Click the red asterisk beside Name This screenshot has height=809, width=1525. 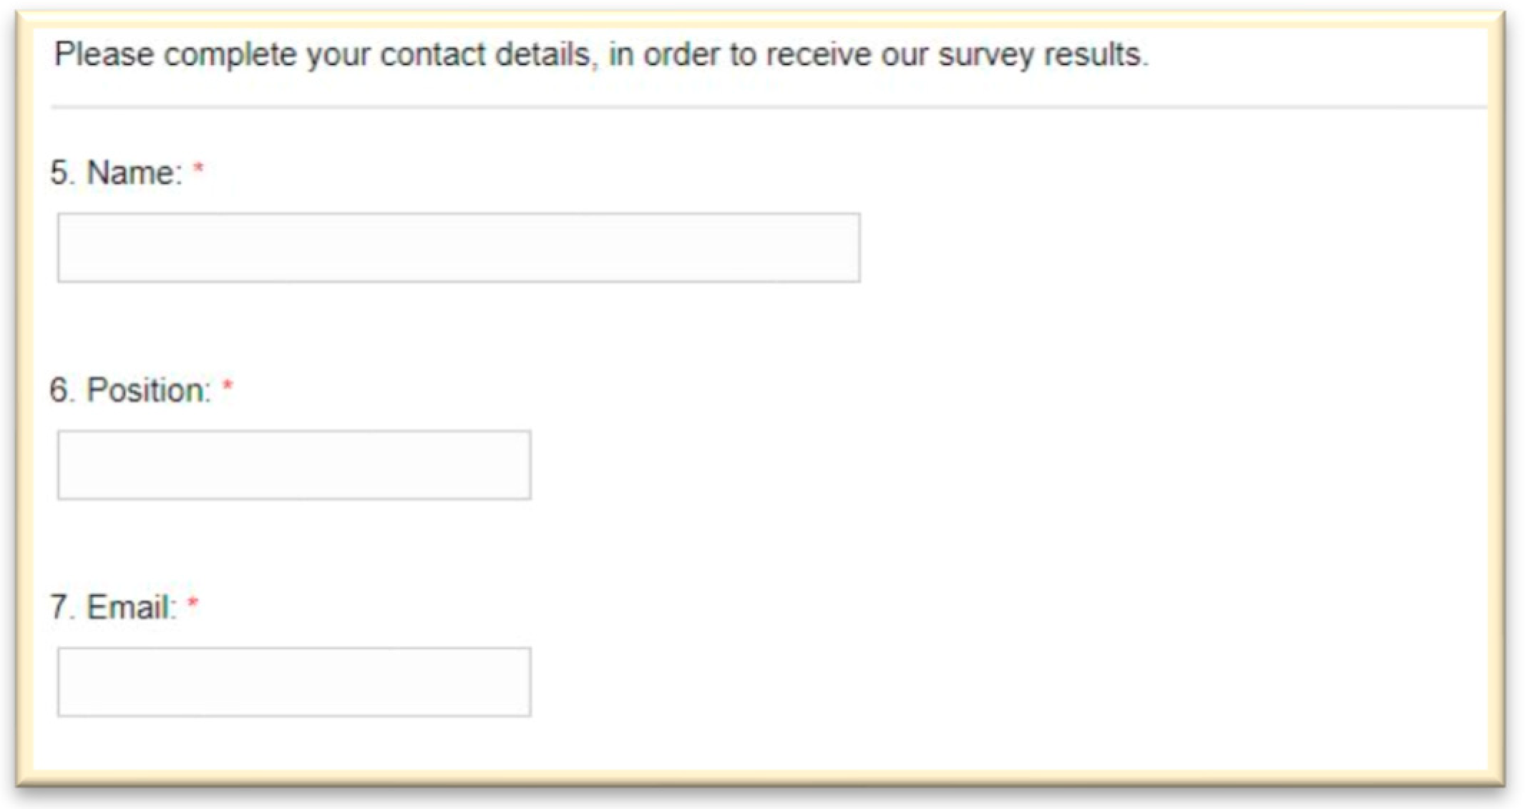coord(199,170)
